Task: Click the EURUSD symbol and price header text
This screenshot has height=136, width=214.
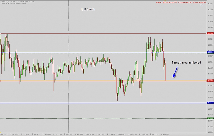Action: [x=17, y=2]
